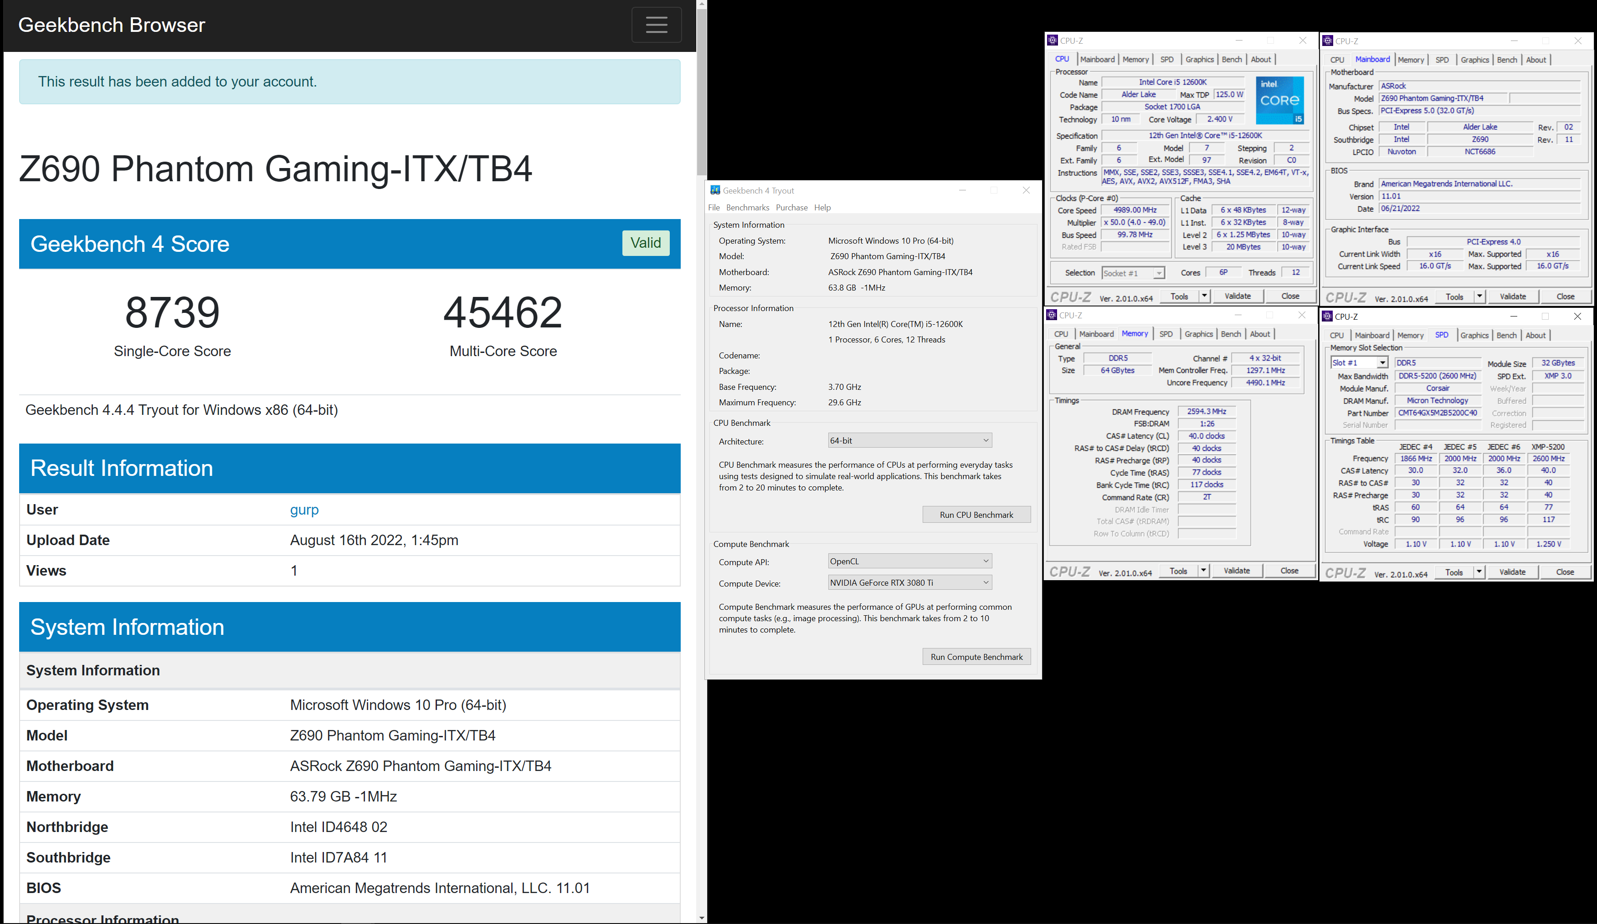
Task: Open Benchmarks menu in Geekbench 4
Action: click(x=747, y=208)
